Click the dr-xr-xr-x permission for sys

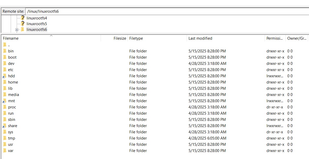[x=275, y=132]
